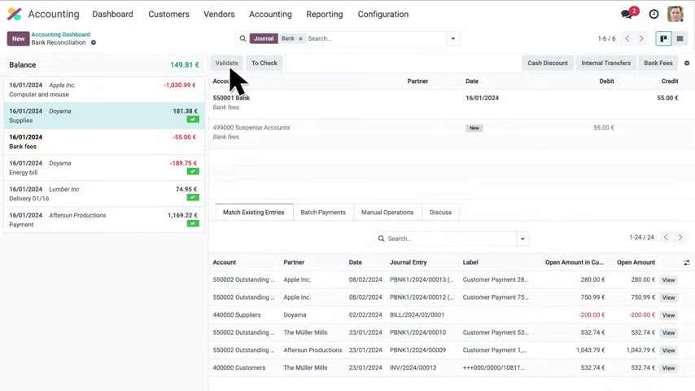This screenshot has width=695, height=391.
Task: Apply the Bank Fees model
Action: click(x=658, y=63)
